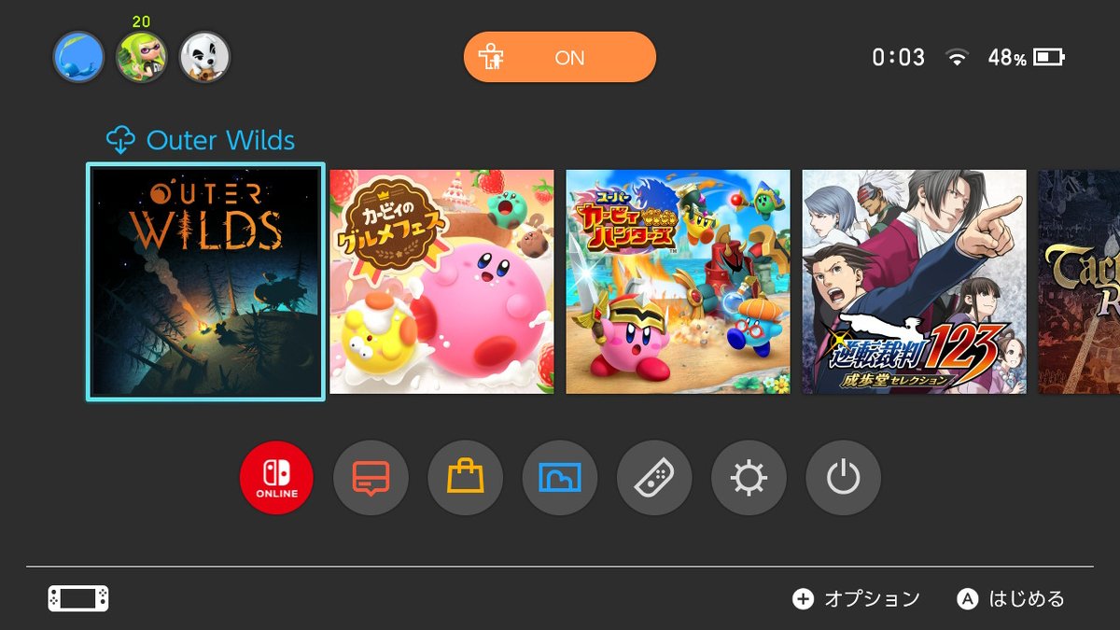1120x630 pixels.
Task: Open Nintendo Switch Online
Action: point(276,478)
